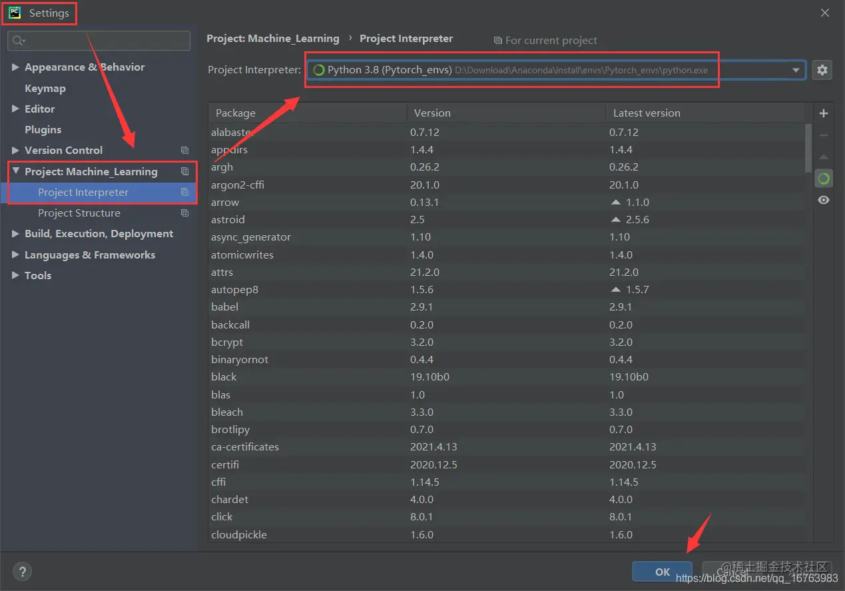The height and width of the screenshot is (591, 845).
Task: Select the backcall package row
Action: (x=506, y=325)
